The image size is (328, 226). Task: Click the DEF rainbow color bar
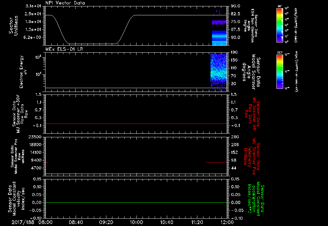(x=280, y=72)
